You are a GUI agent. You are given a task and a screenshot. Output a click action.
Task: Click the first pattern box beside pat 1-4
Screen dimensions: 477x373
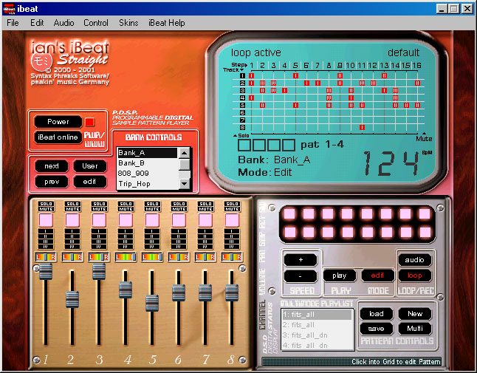point(244,145)
